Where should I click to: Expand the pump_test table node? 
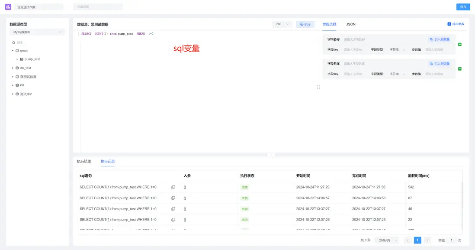17,59
